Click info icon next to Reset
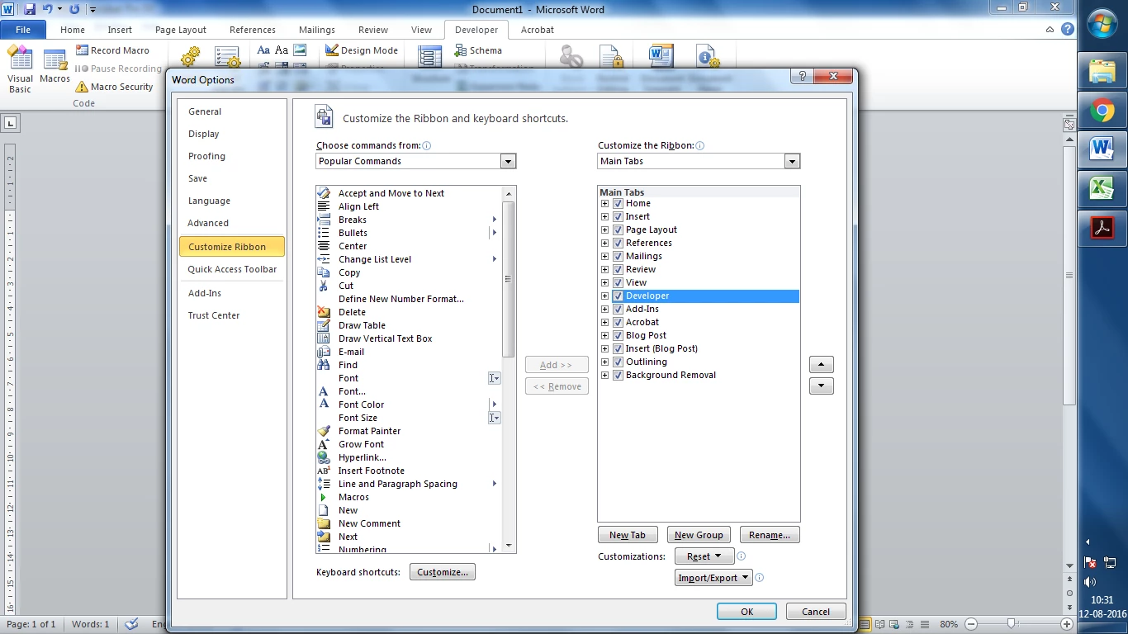1128x634 pixels. click(x=742, y=556)
